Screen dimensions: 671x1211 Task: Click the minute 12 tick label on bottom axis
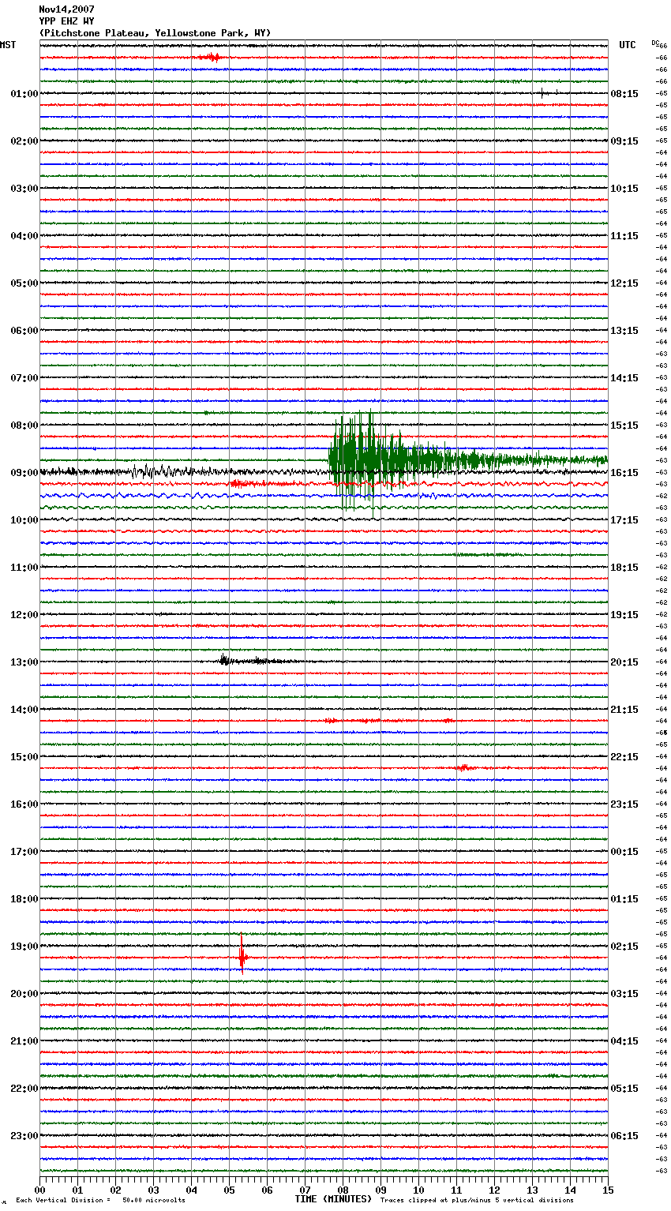pos(494,1190)
